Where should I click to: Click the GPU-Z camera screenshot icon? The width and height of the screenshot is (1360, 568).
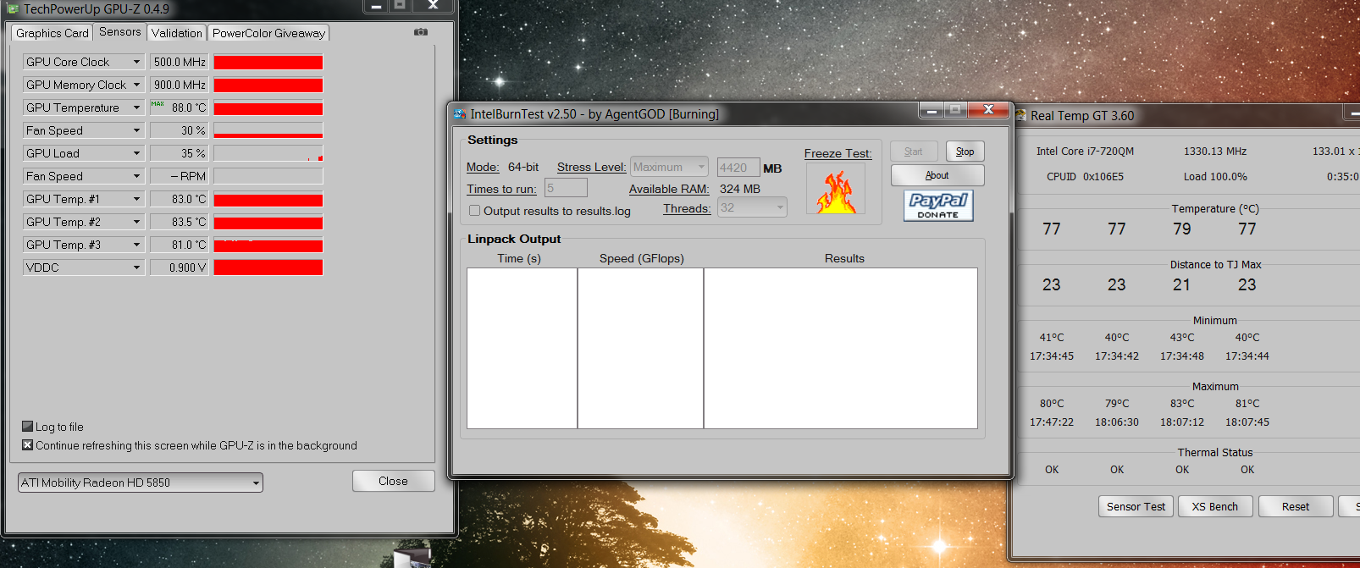point(421,32)
